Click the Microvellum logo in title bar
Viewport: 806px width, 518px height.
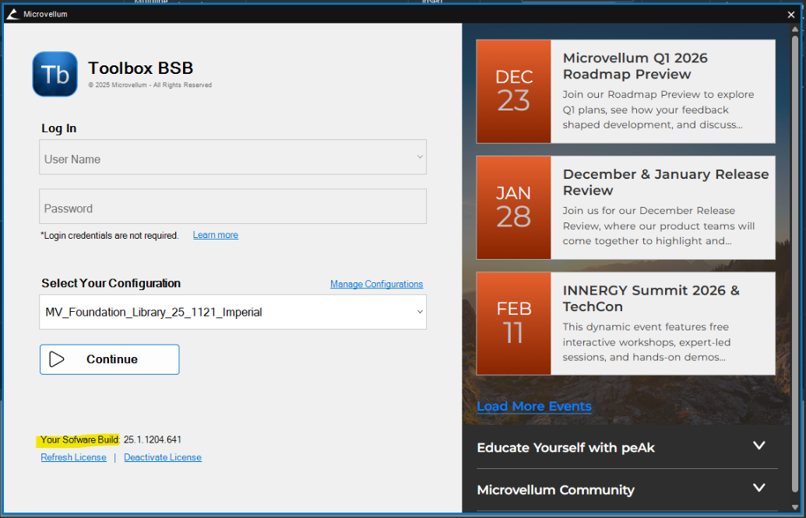(x=12, y=14)
